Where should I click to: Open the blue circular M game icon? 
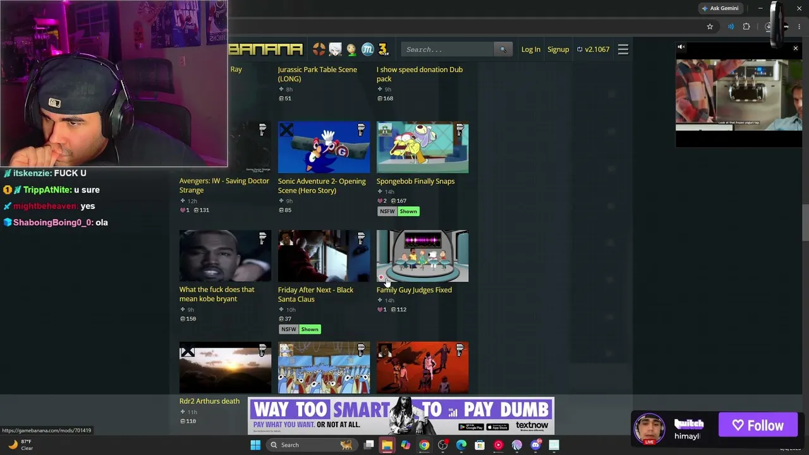click(367, 49)
